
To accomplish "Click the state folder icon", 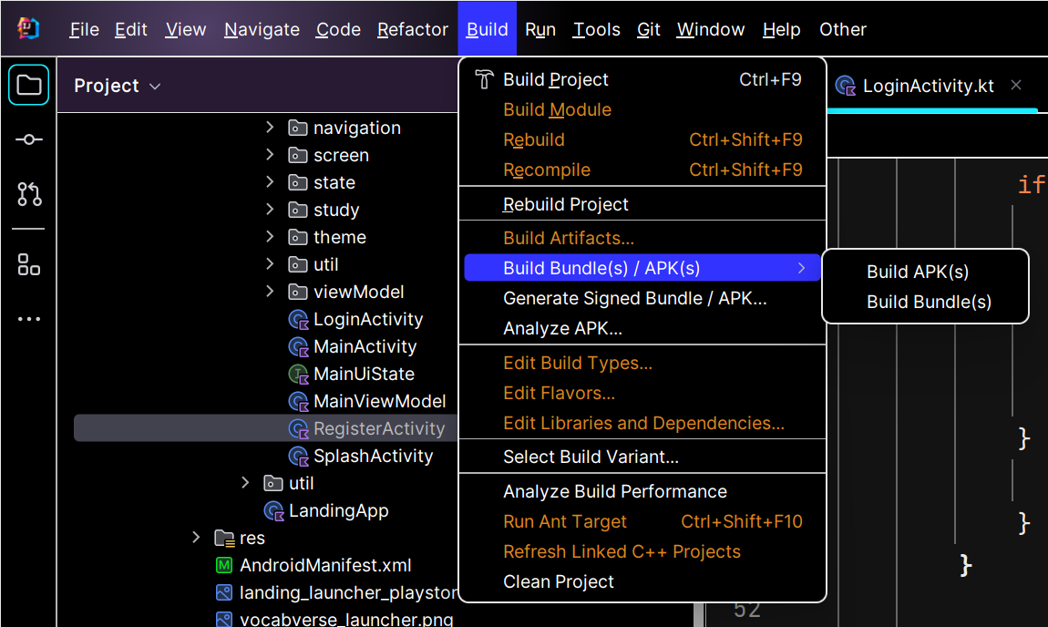I will tap(297, 182).
